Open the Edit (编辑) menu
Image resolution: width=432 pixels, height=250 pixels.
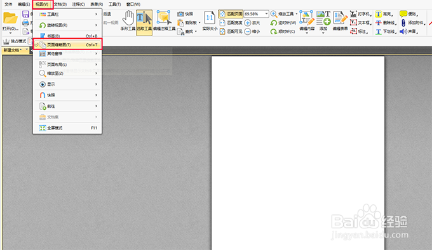(x=24, y=4)
